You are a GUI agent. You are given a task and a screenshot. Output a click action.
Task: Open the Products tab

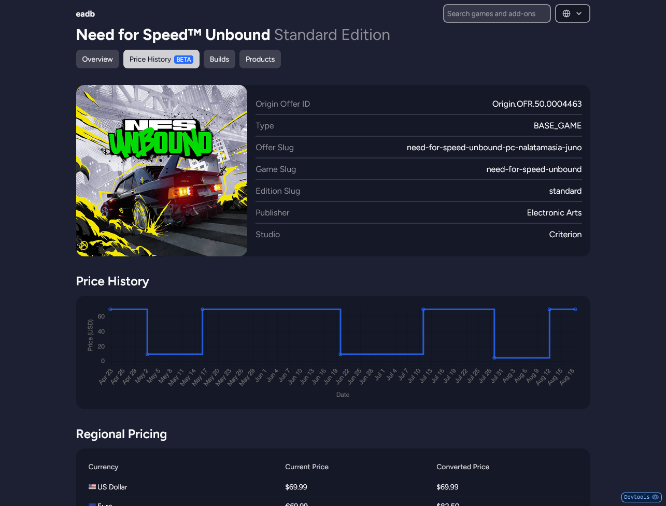tap(260, 59)
